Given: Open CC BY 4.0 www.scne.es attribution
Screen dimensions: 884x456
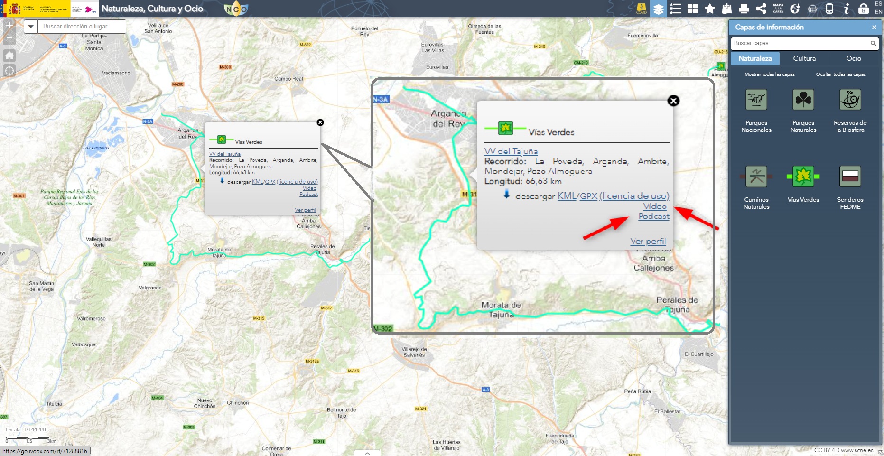Looking at the screenshot, I should [844, 450].
